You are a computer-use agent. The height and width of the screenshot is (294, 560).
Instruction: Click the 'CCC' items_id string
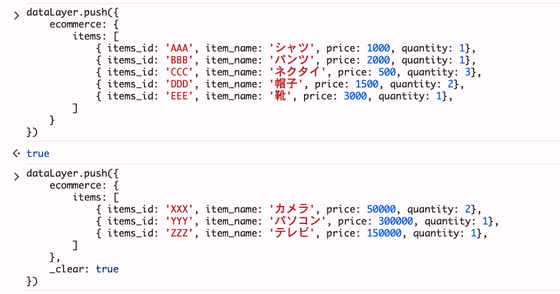[179, 72]
